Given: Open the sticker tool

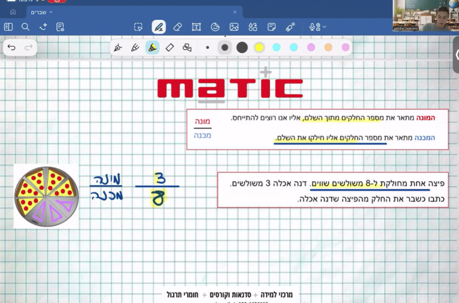Looking at the screenshot, I should [x=215, y=27].
